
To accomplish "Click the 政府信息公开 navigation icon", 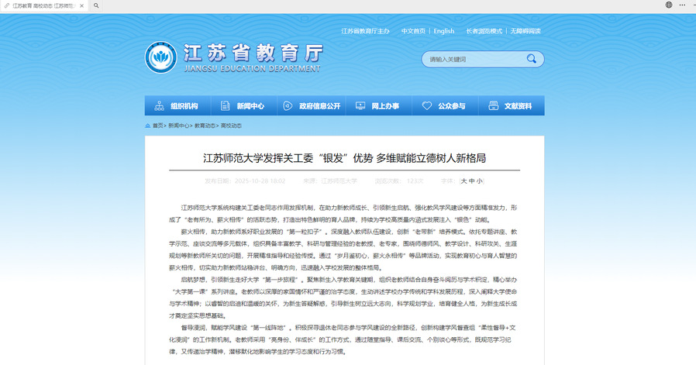I will 288,106.
